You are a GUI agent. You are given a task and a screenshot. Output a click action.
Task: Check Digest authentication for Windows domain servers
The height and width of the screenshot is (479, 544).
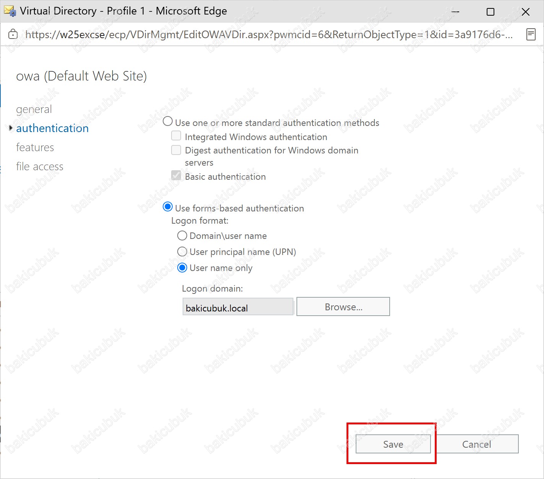point(176,150)
